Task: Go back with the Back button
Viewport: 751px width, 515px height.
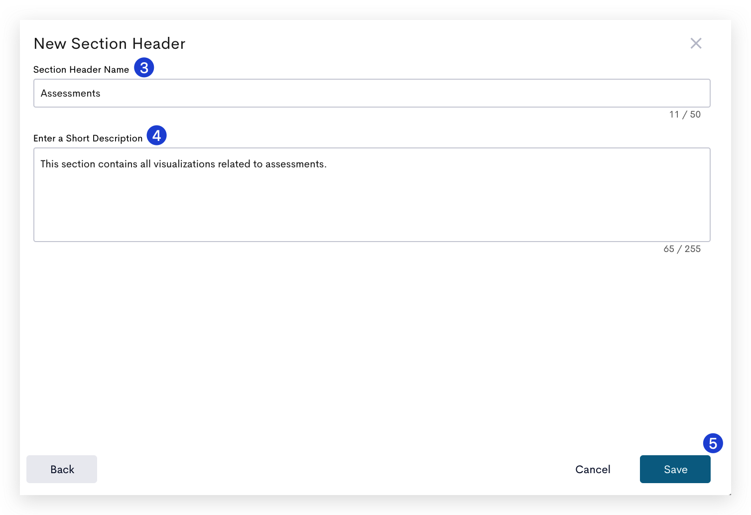Action: 62,469
